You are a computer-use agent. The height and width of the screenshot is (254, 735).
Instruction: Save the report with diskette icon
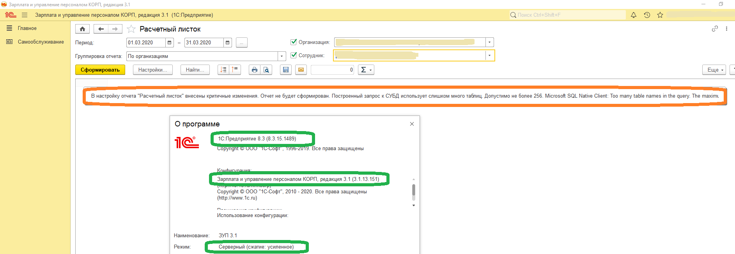(x=286, y=70)
